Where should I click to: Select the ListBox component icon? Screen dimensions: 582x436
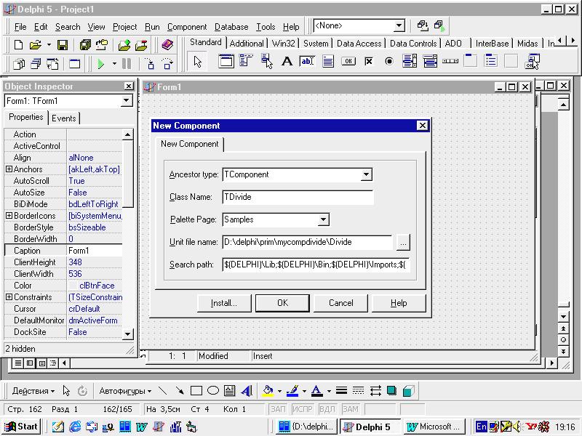410,61
